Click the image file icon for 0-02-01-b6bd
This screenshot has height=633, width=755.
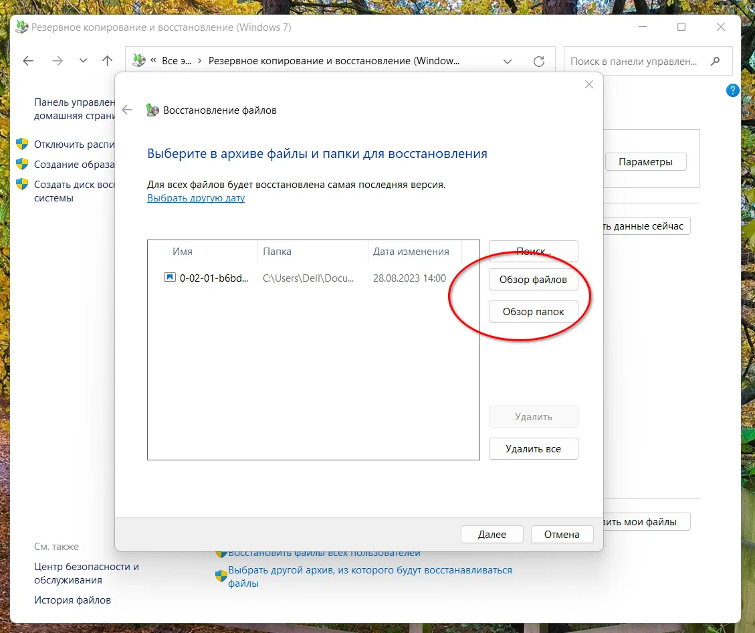point(170,277)
